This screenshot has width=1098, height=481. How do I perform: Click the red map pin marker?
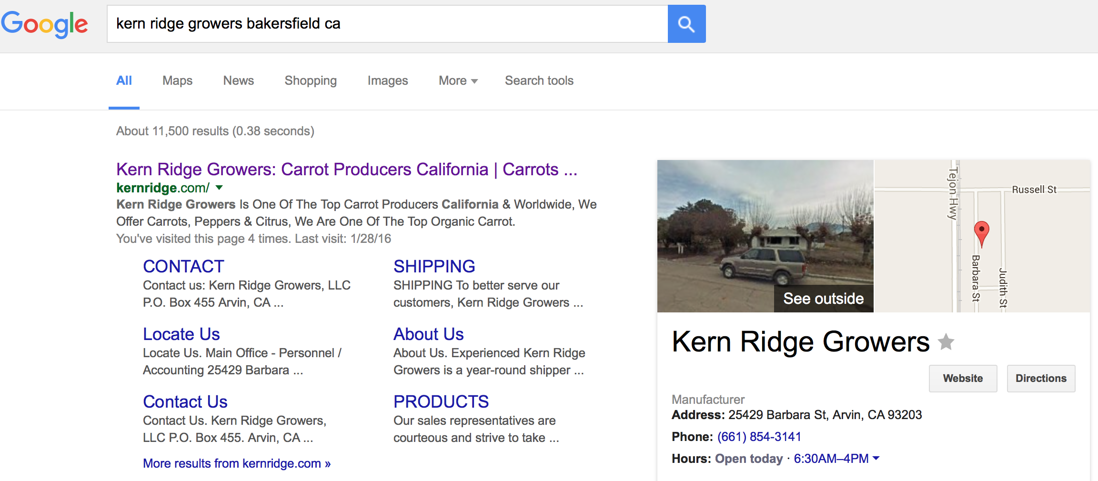981,234
